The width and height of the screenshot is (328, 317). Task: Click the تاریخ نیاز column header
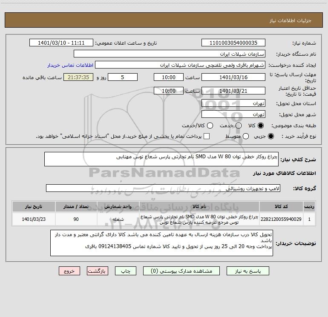coord(34,206)
